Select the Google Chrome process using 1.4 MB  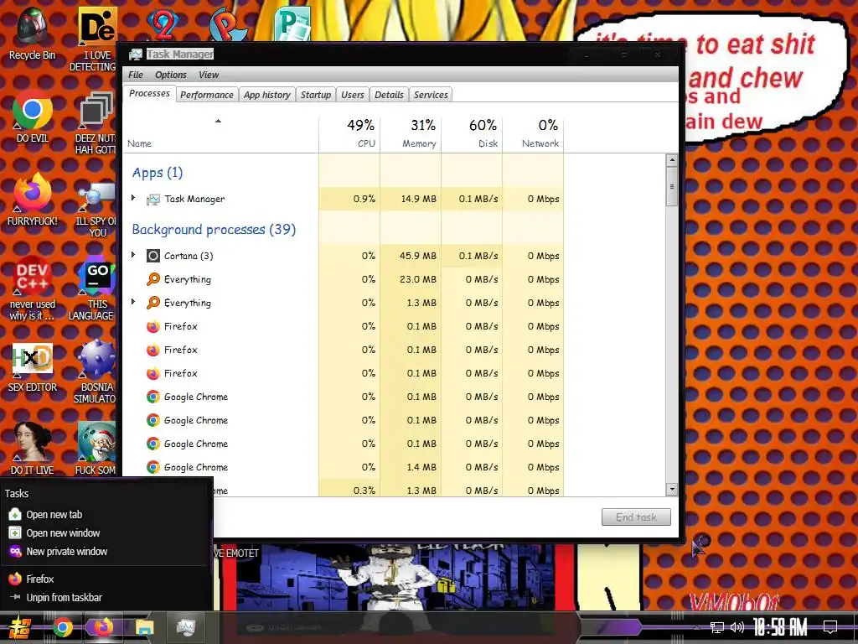click(x=343, y=467)
